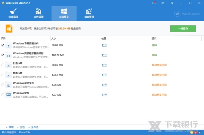Click the Windows壁纸 item title
This screenshot has width=204, height=135.
tap(21, 93)
